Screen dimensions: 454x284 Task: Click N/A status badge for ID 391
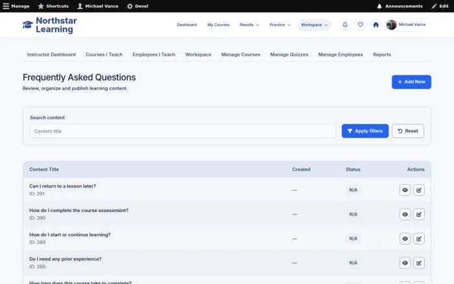click(353, 190)
